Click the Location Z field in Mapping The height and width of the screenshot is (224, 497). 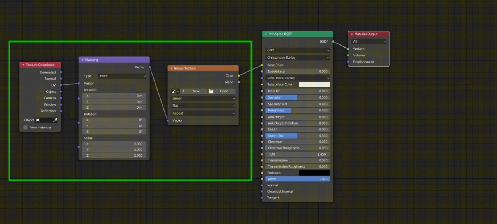point(114,107)
